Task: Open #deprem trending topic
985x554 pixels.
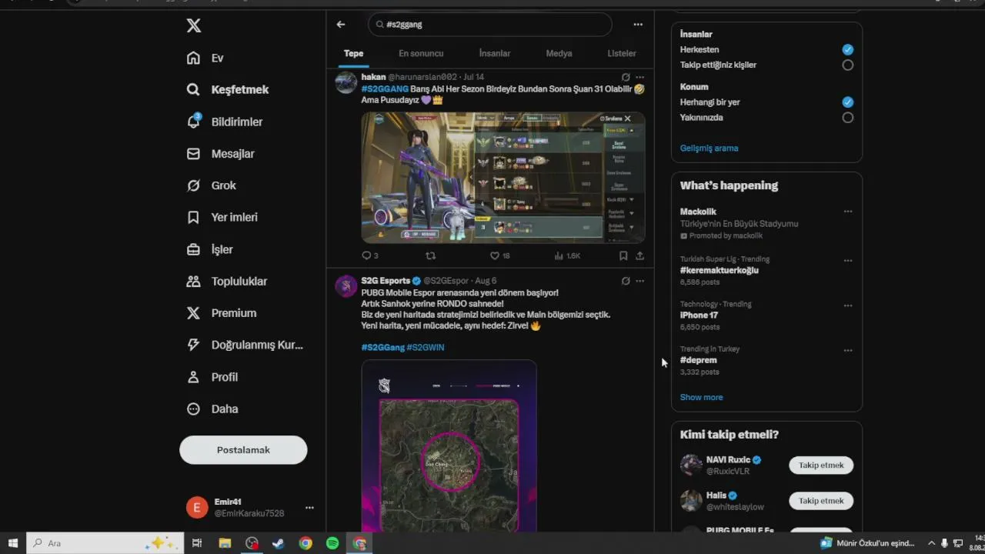Action: coord(766,360)
